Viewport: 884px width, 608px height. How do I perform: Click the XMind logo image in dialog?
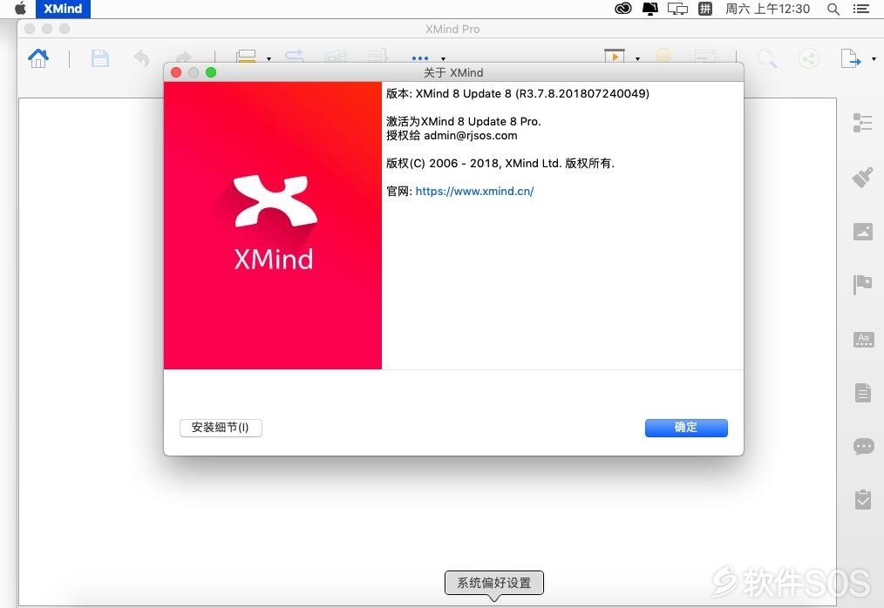point(273,226)
